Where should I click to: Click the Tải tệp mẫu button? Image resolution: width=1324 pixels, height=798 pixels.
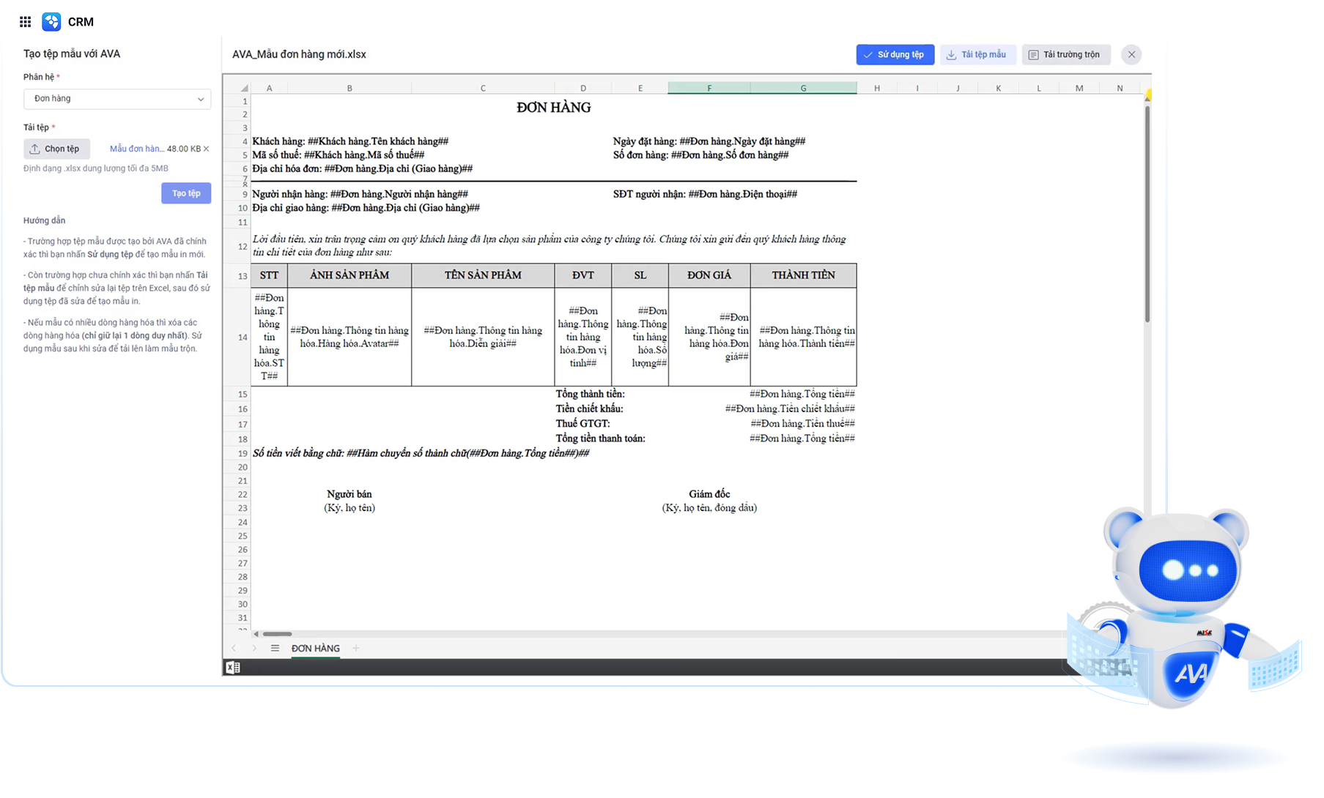click(977, 55)
